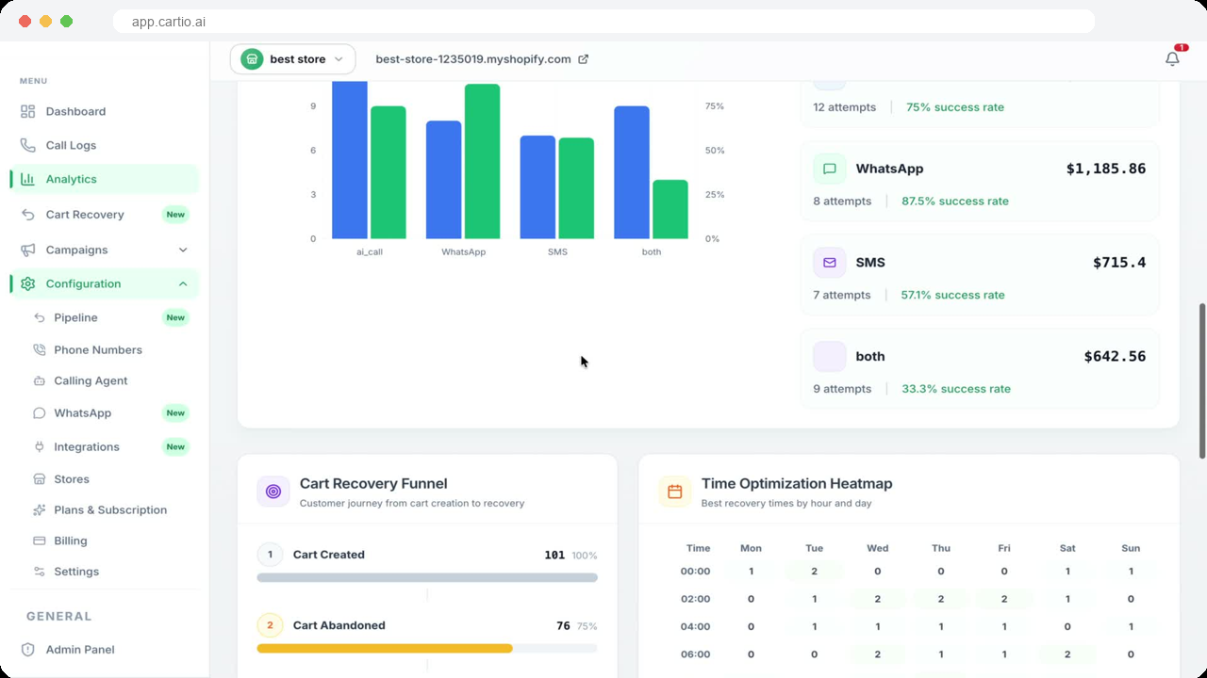Click the WhatsApp channel card icon
Image resolution: width=1207 pixels, height=678 pixels.
(830, 169)
